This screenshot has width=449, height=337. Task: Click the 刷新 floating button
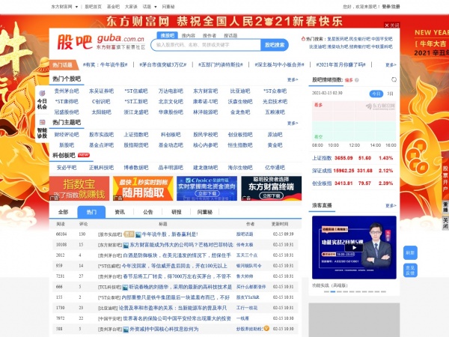pyautogui.click(x=410, y=253)
